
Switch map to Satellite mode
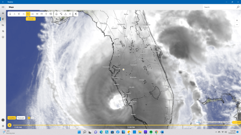click(12, 118)
